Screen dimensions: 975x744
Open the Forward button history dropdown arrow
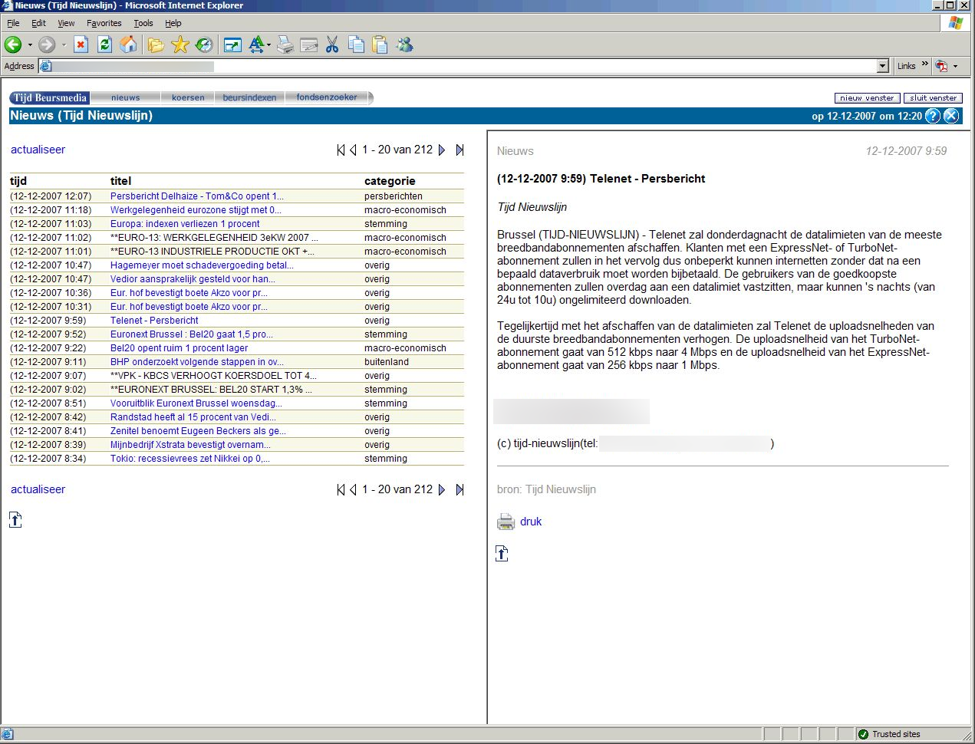tap(64, 44)
